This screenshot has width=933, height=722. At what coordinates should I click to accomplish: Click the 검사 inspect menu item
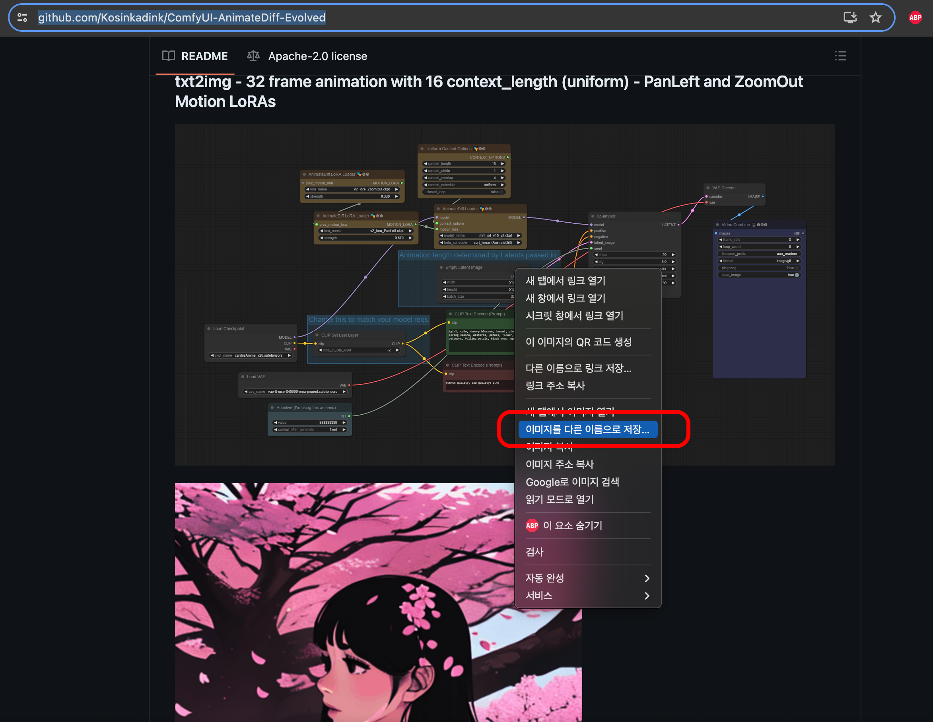coord(535,552)
